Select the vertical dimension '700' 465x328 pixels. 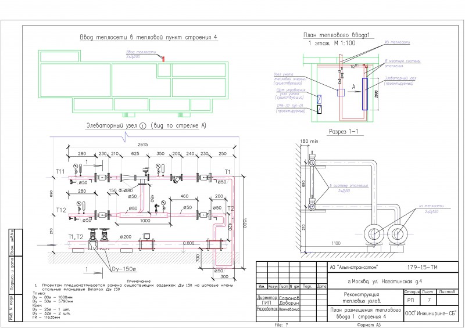(198, 258)
